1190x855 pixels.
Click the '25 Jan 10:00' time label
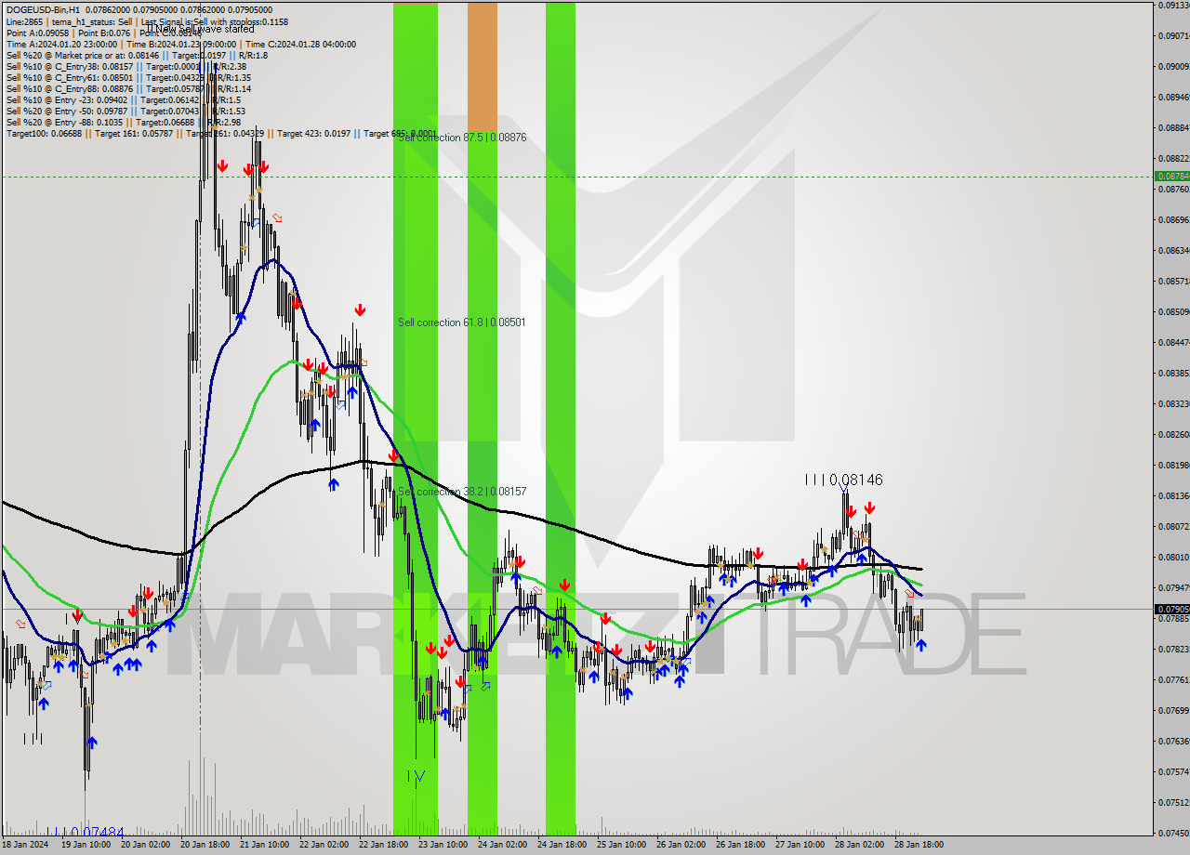621,845
